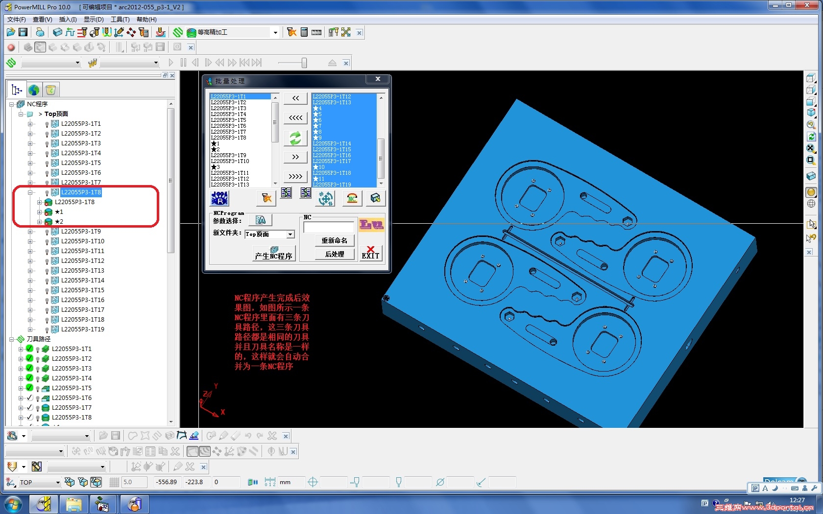The height and width of the screenshot is (514, 823).
Task: Click the >> move-right button in 批量处理 dialog
Action: [x=295, y=157]
